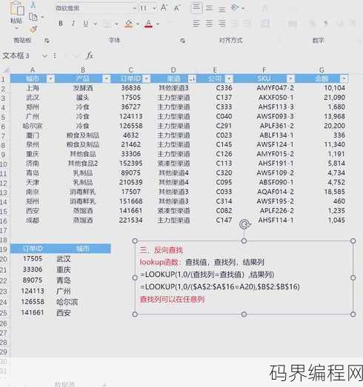The height and width of the screenshot is (387, 363).
Task: Click the text box top-left resize handle
Action: coord(135,241)
